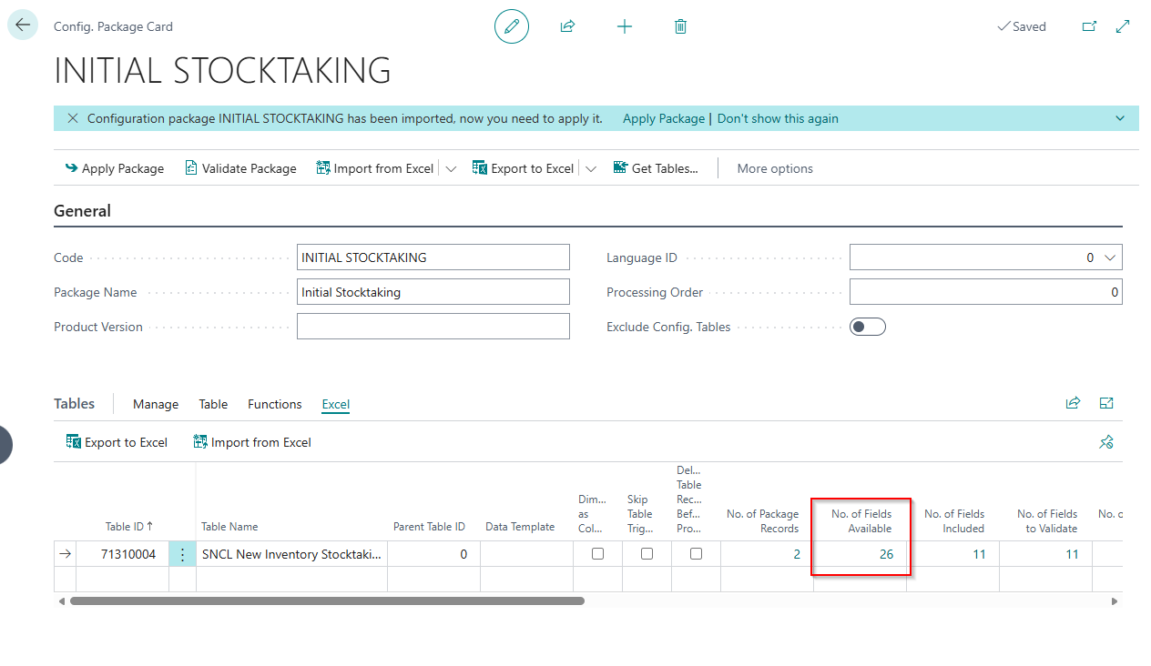
Task: Click Table Name column header
Action: point(229,527)
